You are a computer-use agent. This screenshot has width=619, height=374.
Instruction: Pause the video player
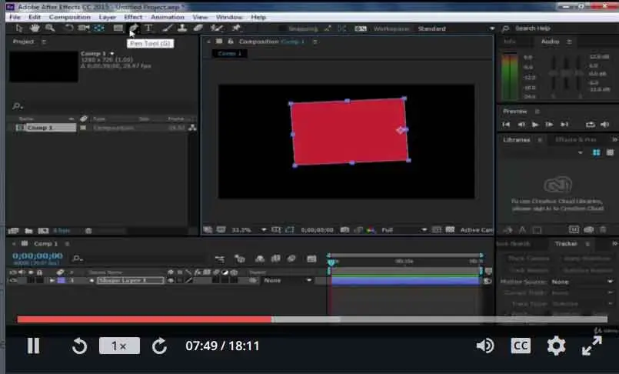34,346
